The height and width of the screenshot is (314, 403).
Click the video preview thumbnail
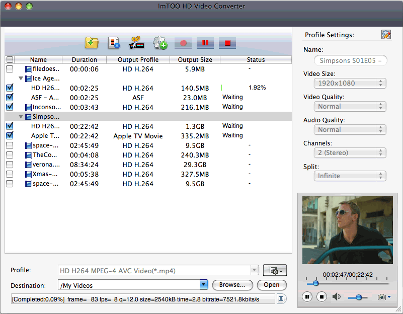[348, 230]
